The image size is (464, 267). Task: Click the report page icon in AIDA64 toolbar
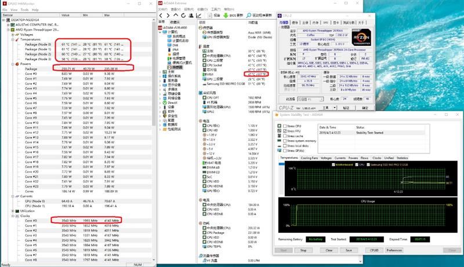click(x=210, y=16)
